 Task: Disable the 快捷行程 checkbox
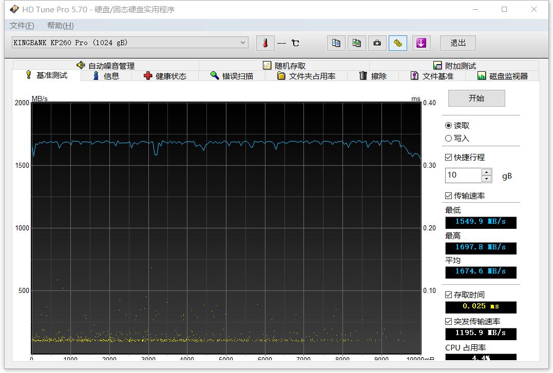click(448, 157)
